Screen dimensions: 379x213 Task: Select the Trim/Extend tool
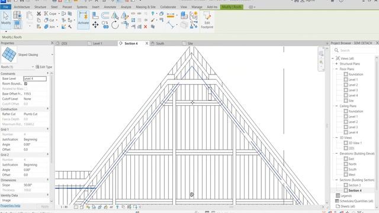pos(125,24)
